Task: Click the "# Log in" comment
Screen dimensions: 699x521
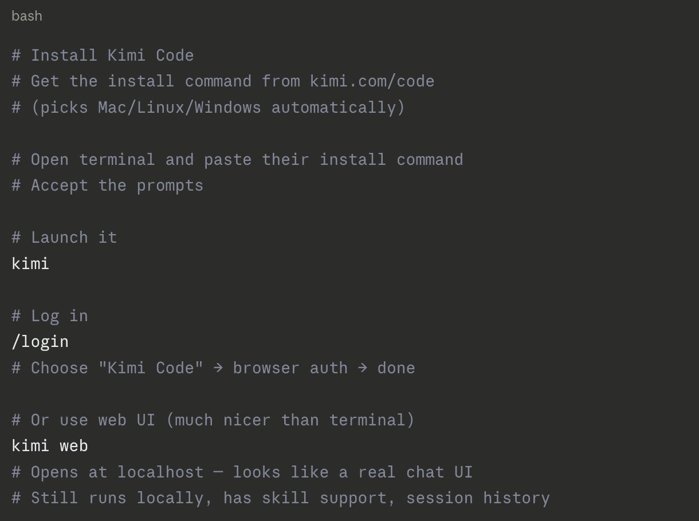Action: coord(50,315)
